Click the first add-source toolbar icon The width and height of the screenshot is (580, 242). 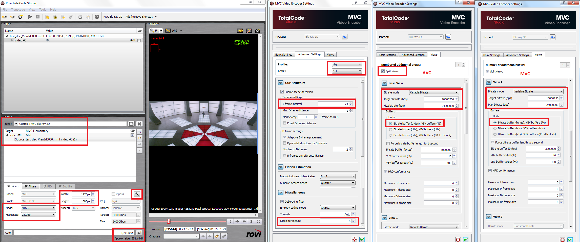coord(4,17)
